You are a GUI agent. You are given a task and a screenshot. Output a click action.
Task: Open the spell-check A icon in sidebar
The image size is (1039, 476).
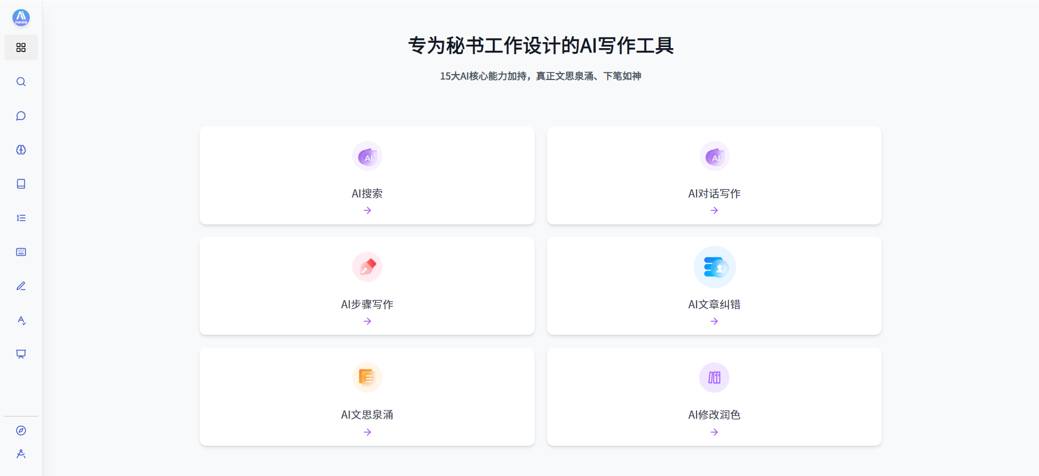21,320
